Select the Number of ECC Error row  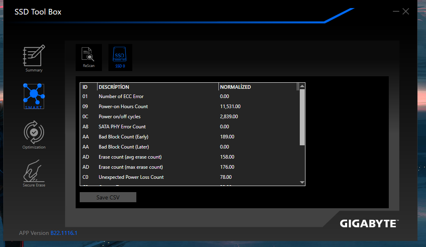click(189, 96)
